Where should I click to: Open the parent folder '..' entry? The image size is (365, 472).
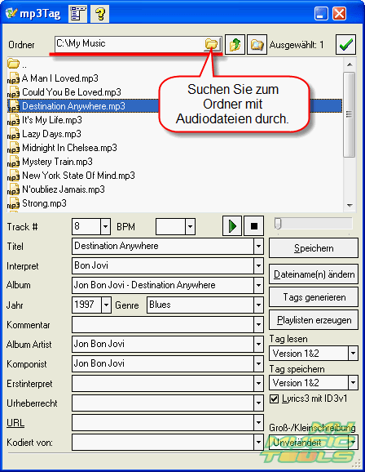pos(17,65)
